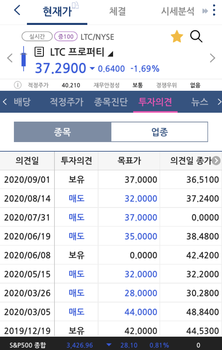Open the stock search magnifier
The width and height of the screenshot is (222, 350).
click(x=196, y=36)
